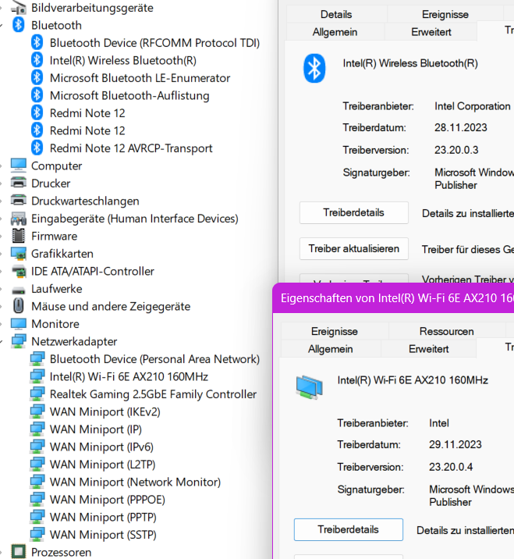Click the Bluetooth category icon in tree
The height and width of the screenshot is (559, 514).
coord(18,25)
